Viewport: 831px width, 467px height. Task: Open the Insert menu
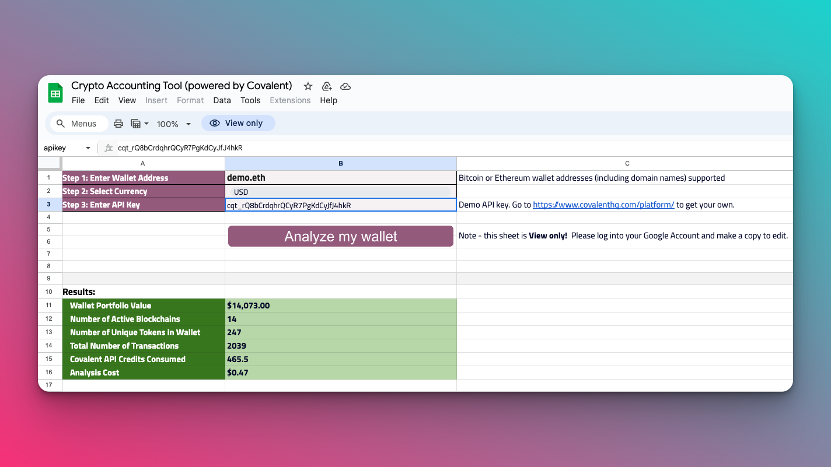pyautogui.click(x=156, y=100)
